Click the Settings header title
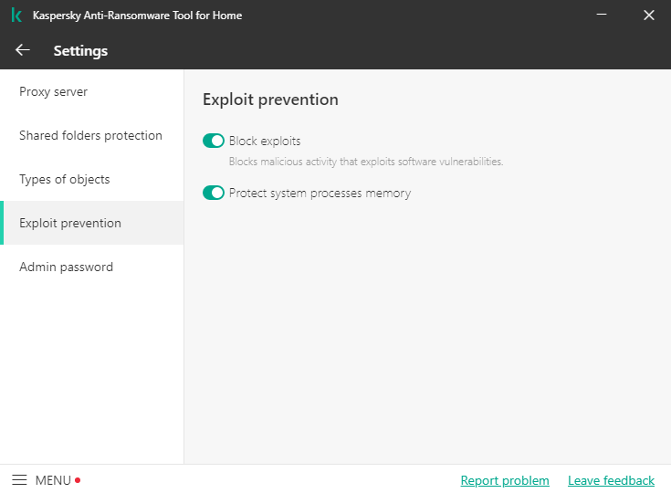The image size is (671, 493). coord(80,51)
